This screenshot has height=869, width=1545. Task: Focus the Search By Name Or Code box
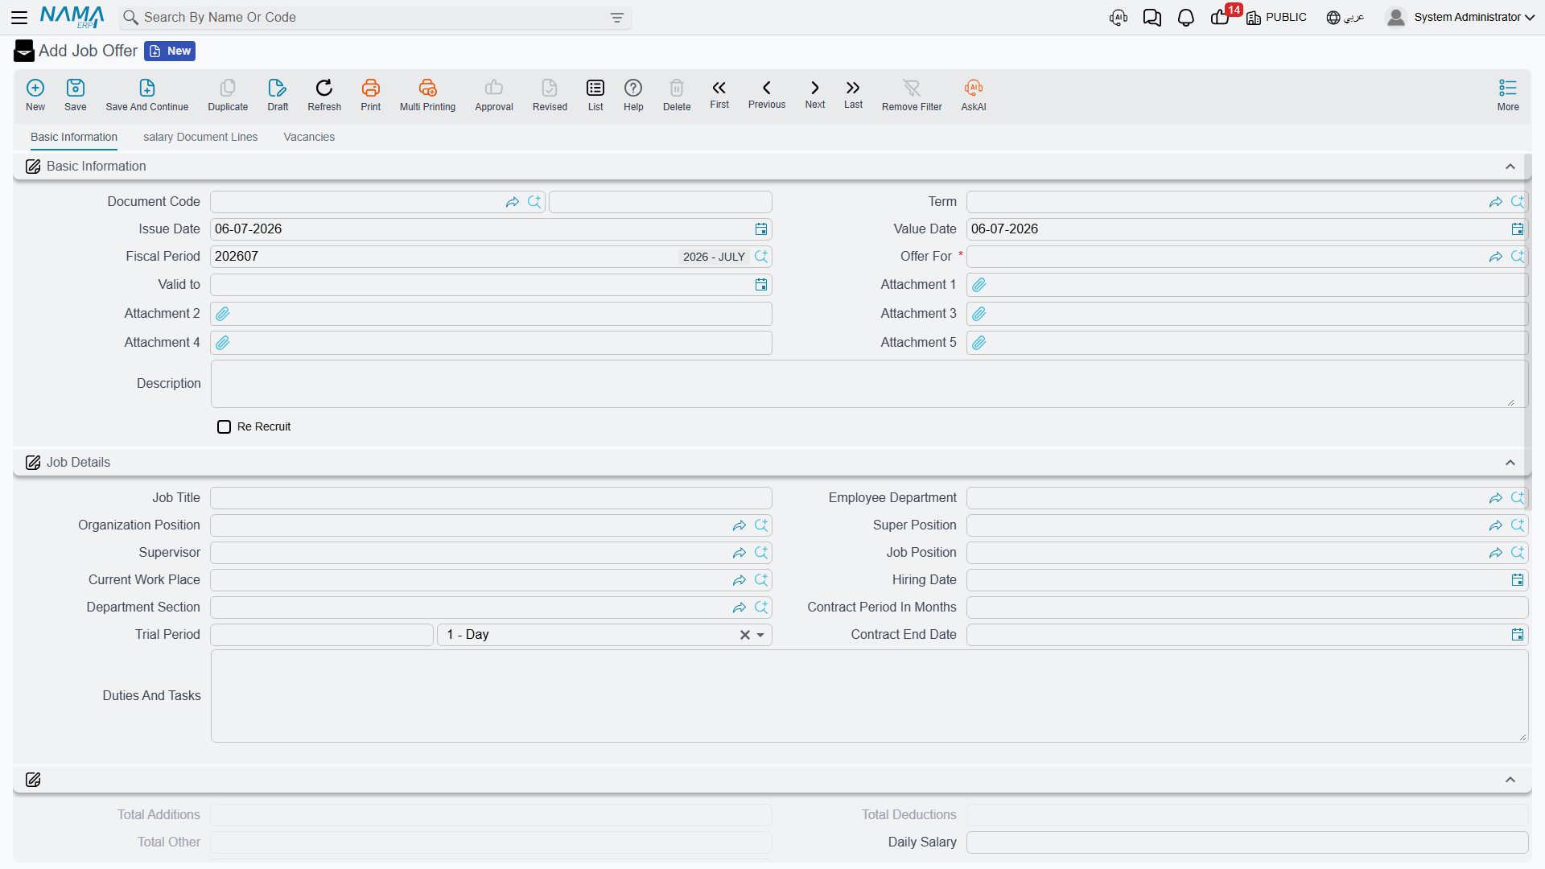[374, 18]
